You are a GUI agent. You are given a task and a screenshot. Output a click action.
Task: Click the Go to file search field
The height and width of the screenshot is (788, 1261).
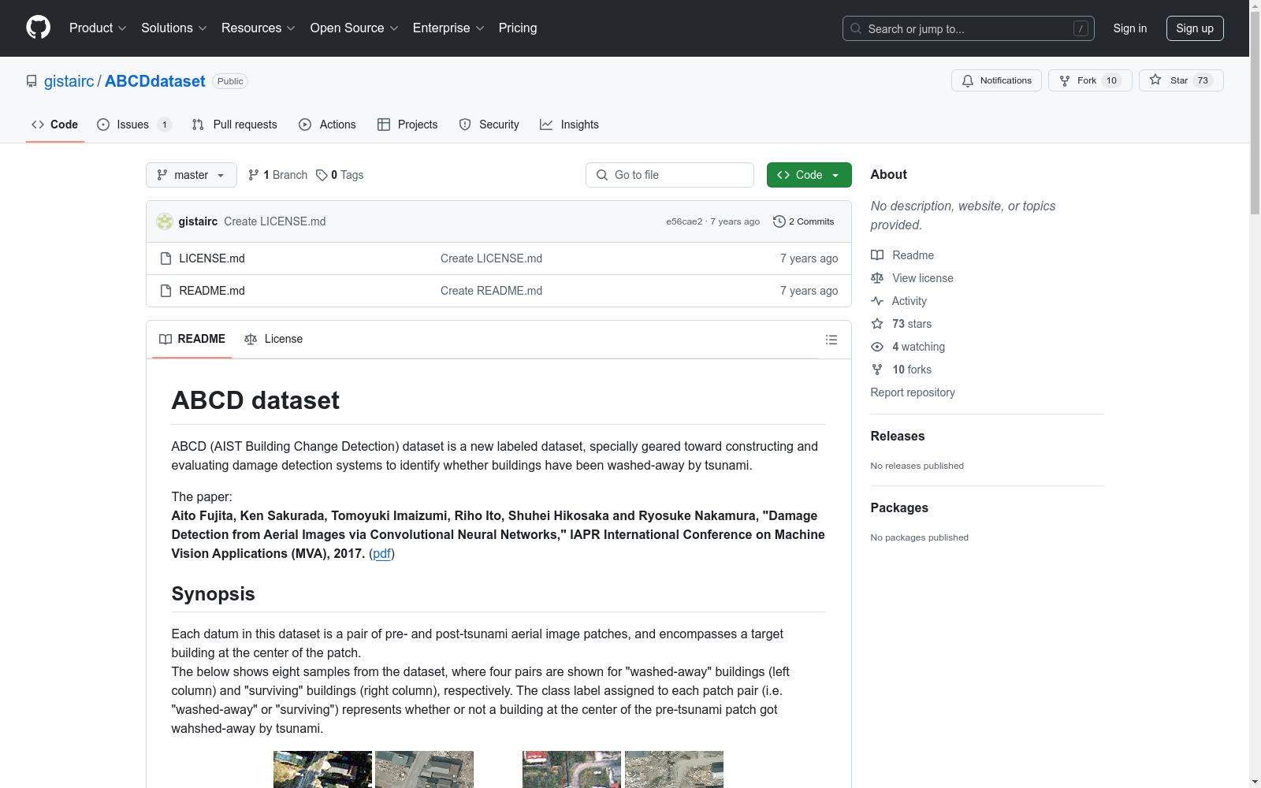pyautogui.click(x=669, y=175)
